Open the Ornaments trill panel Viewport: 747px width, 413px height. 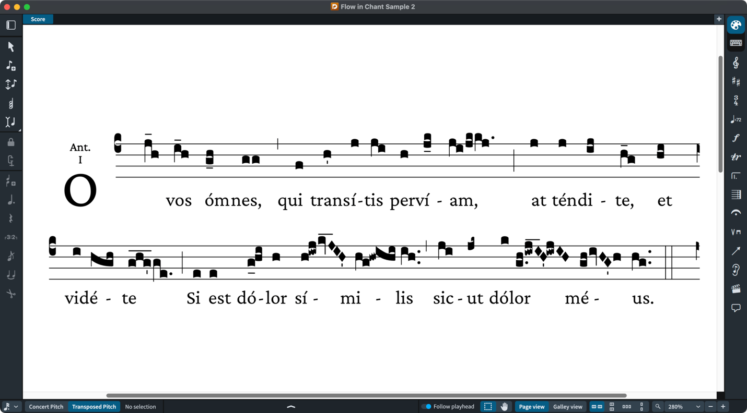[x=736, y=157]
